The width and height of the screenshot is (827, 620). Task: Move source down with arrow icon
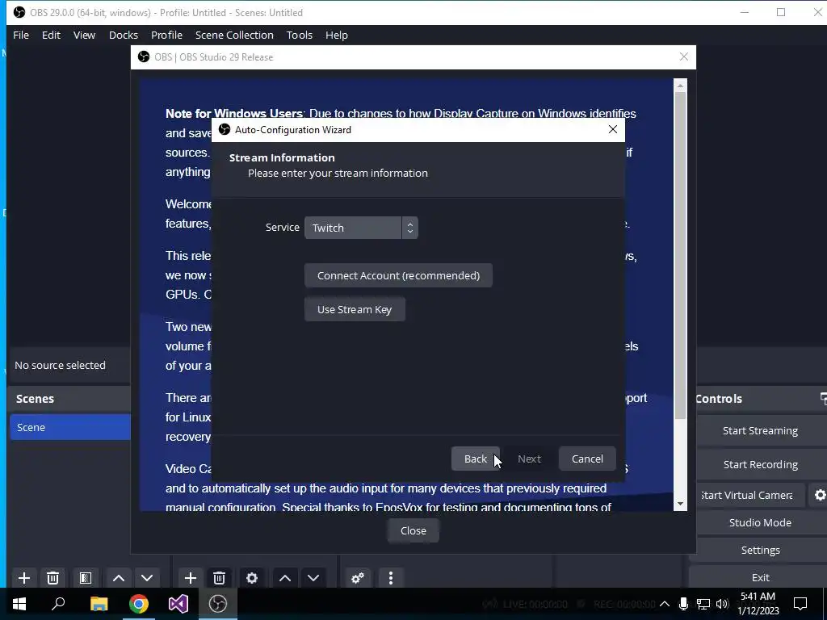tap(313, 578)
